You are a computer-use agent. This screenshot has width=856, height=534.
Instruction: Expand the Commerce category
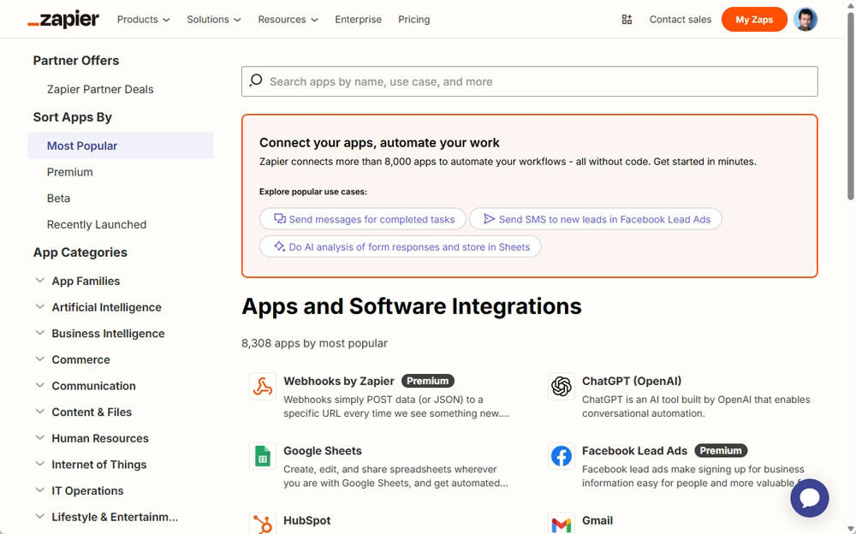pos(73,359)
